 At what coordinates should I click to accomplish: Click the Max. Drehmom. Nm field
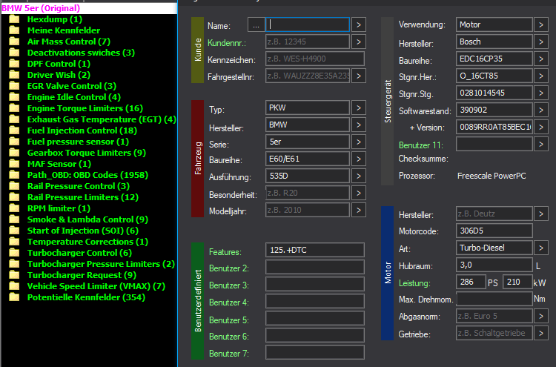click(x=494, y=299)
